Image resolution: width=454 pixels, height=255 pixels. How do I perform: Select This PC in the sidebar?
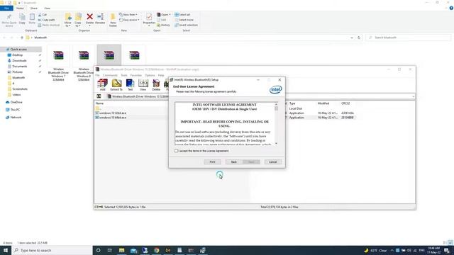pyautogui.click(x=15, y=110)
